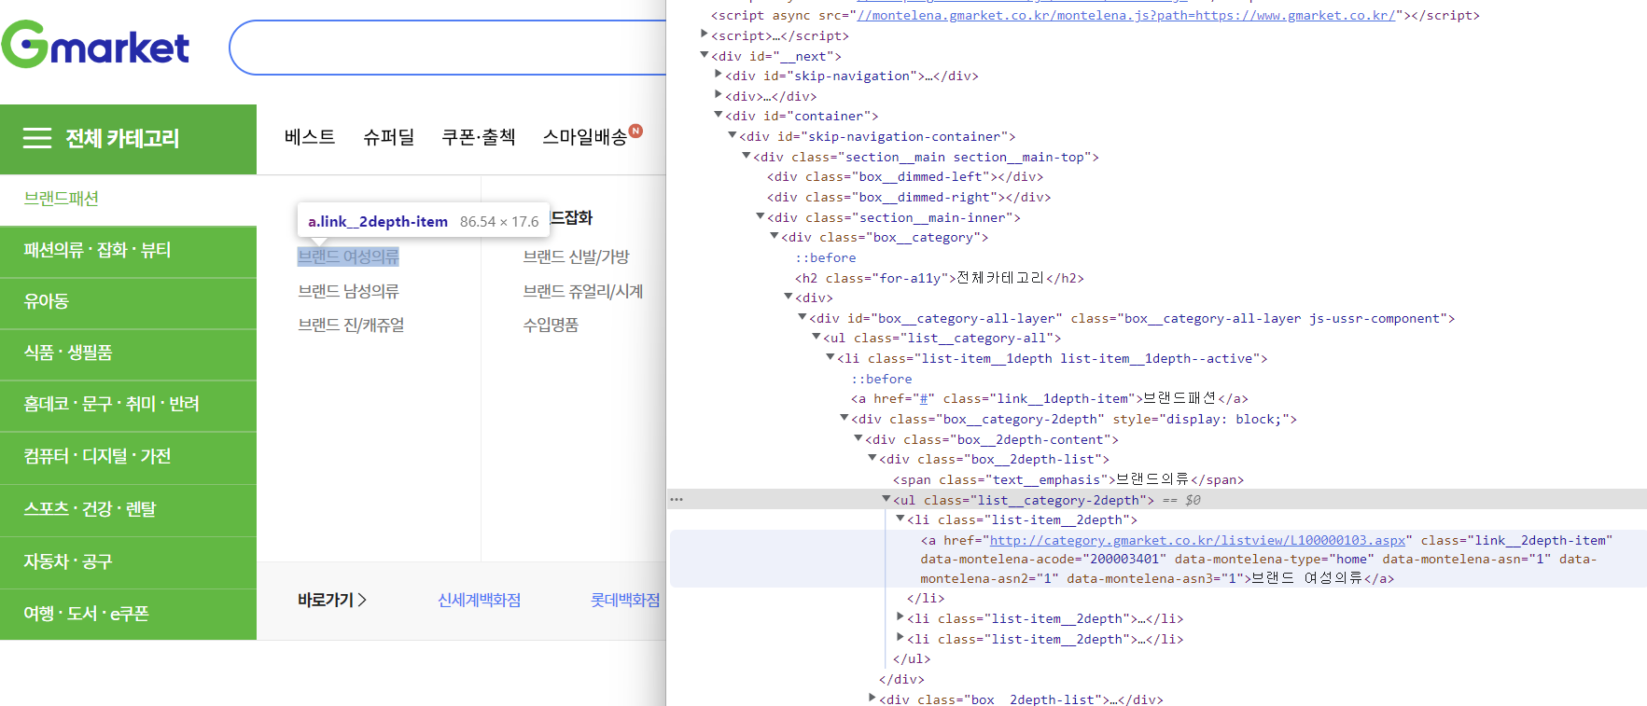Collapse the list__category-2depth ul node
Viewport: 1647px width, 706px height.
point(886,499)
